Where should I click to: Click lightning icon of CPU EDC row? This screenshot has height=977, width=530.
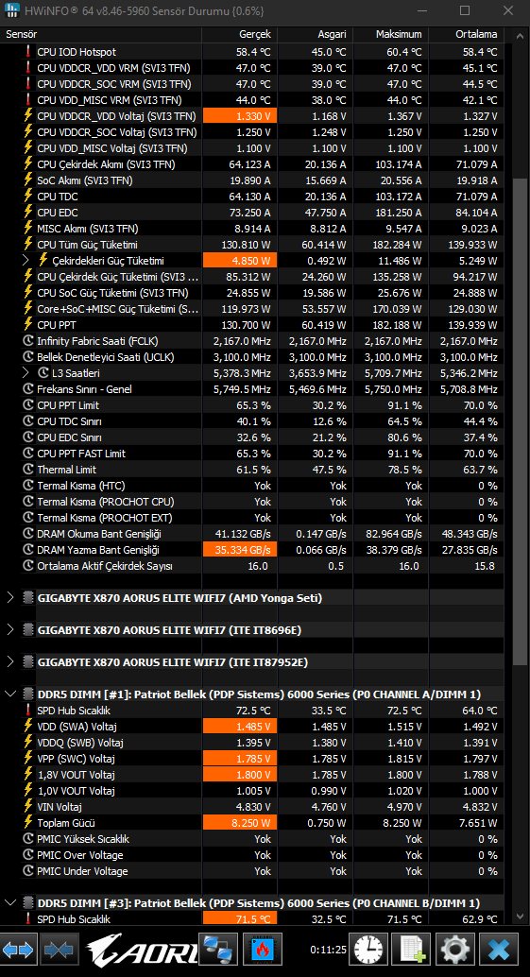click(27, 213)
